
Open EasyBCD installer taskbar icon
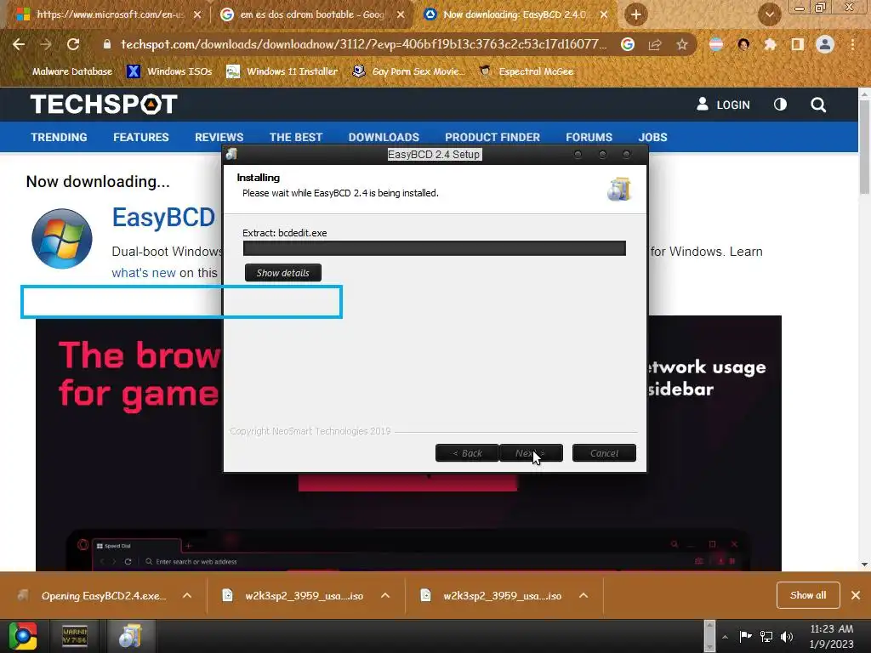coord(130,636)
